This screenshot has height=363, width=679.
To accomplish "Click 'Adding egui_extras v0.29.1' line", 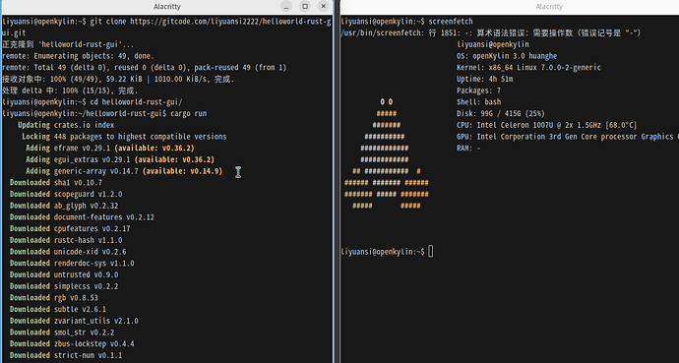I will coord(120,159).
